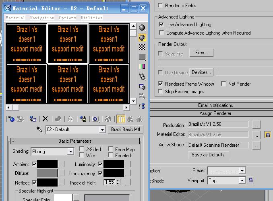Toggle the Viewport lock icon
The image size is (273, 201).
click(250, 180)
